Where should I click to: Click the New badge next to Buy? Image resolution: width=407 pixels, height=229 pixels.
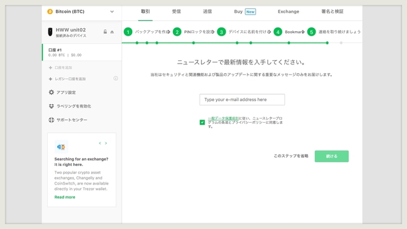point(250,11)
